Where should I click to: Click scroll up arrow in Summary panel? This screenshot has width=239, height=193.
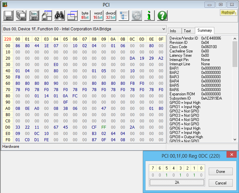235,39
